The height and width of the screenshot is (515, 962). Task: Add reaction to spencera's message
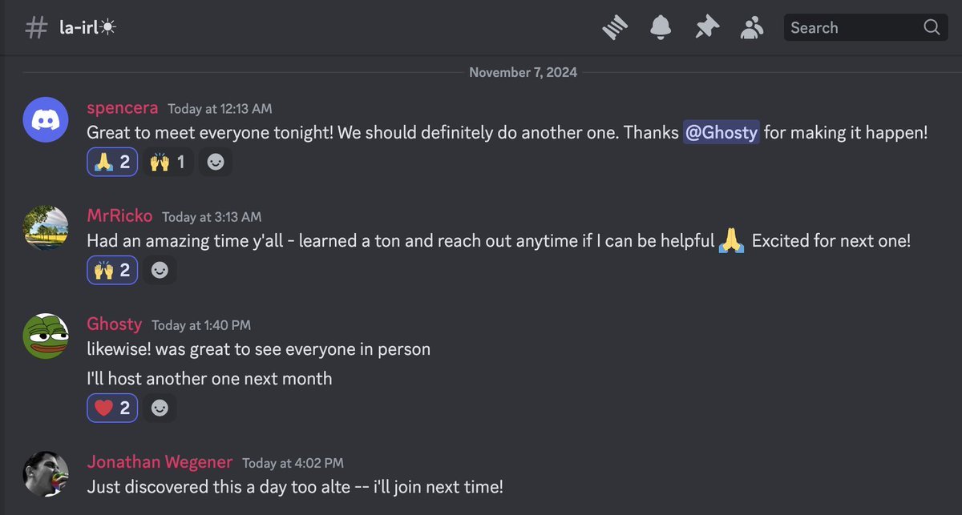coord(216,163)
